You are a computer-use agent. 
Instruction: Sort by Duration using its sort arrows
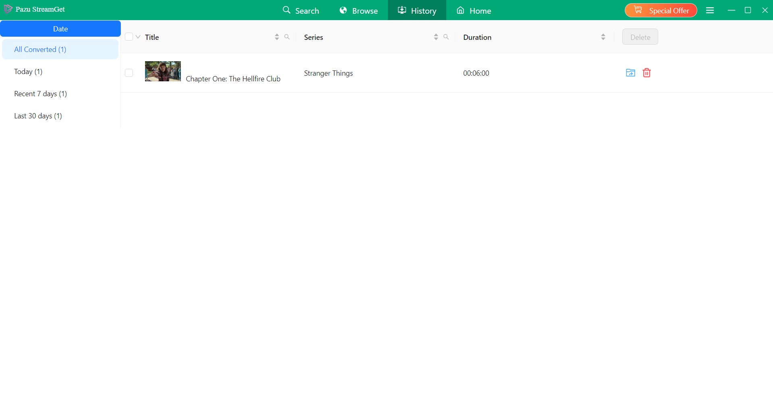pos(603,37)
